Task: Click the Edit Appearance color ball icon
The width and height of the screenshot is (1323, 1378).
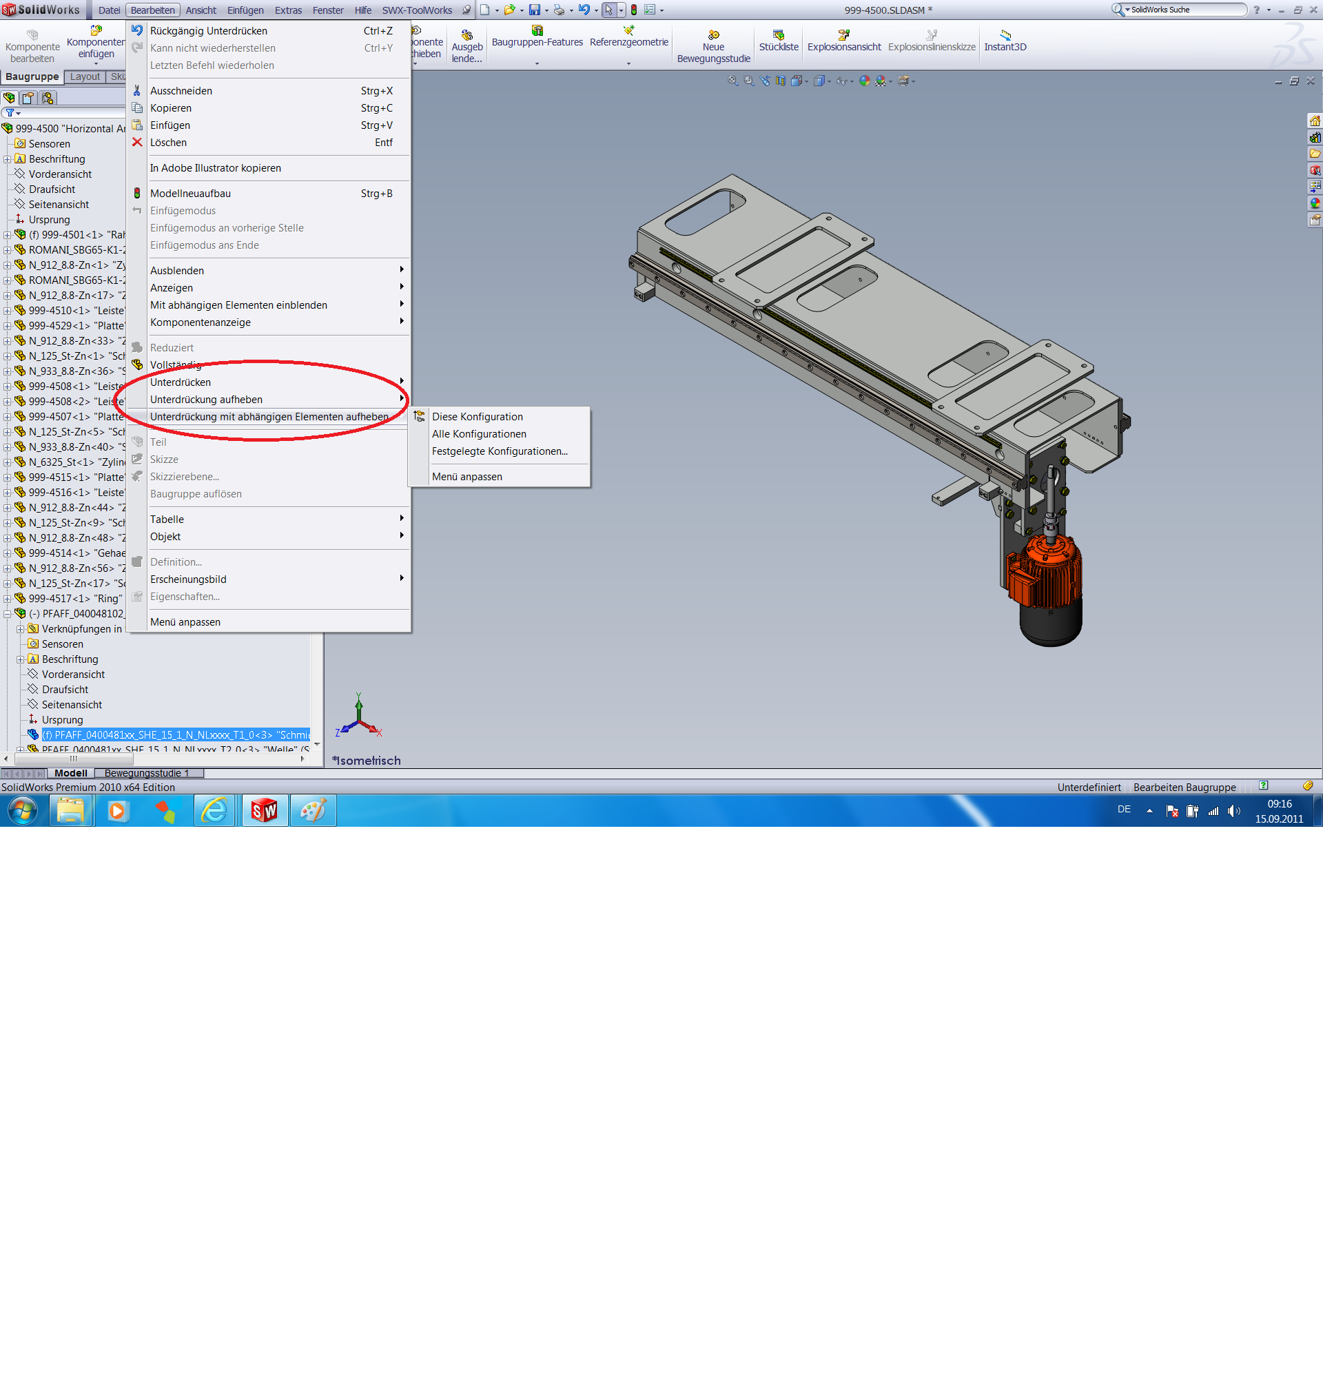Action: (x=865, y=81)
